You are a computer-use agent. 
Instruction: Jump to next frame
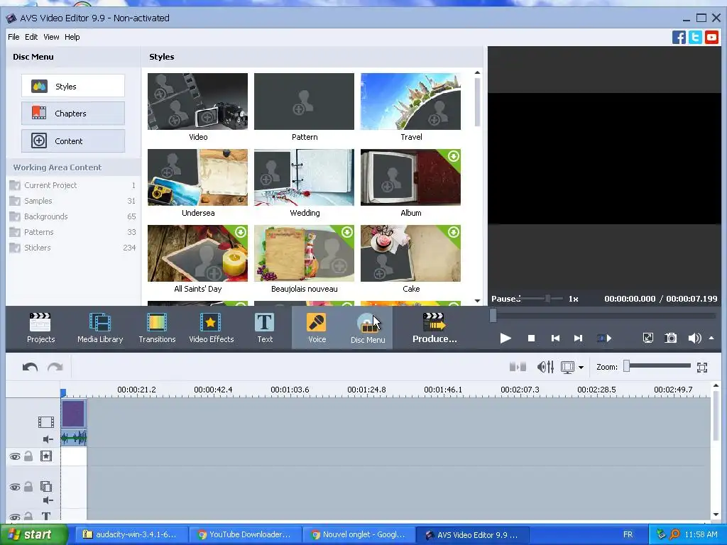(578, 338)
